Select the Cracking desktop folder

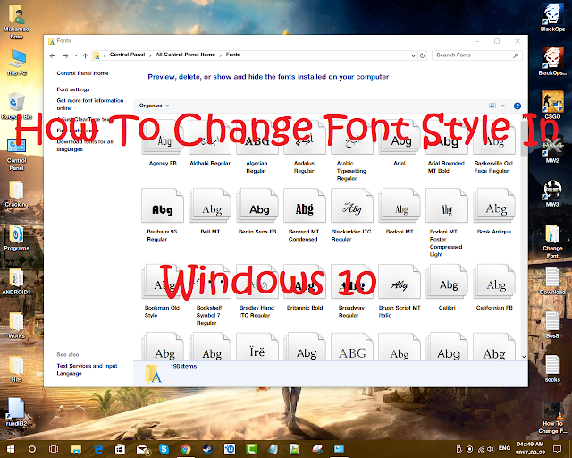coord(16,194)
